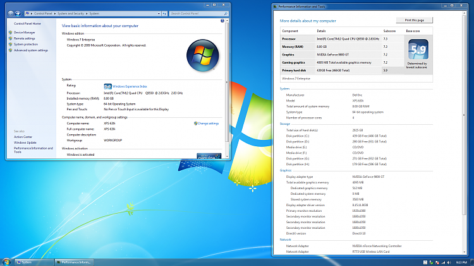This screenshot has width=474, height=266.
Task: Click the System window scroll down arrow
Action: pyautogui.click(x=227, y=156)
